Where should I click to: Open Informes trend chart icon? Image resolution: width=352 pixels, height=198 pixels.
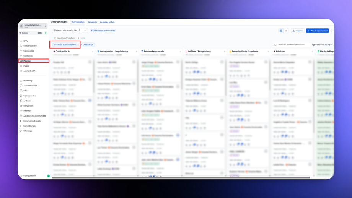(21, 111)
